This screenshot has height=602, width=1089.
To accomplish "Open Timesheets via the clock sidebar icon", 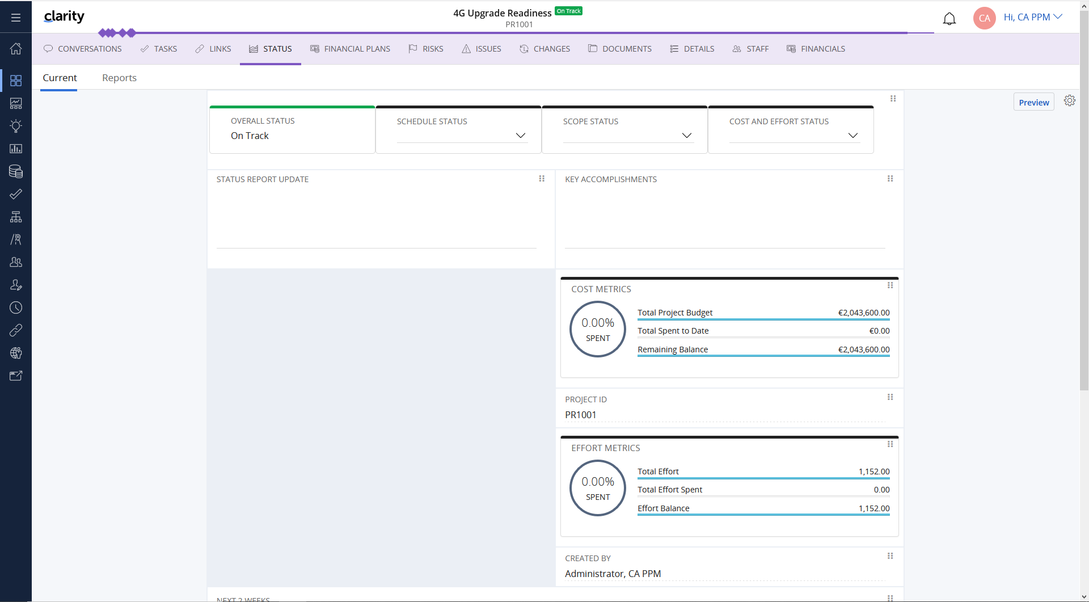I will point(16,308).
